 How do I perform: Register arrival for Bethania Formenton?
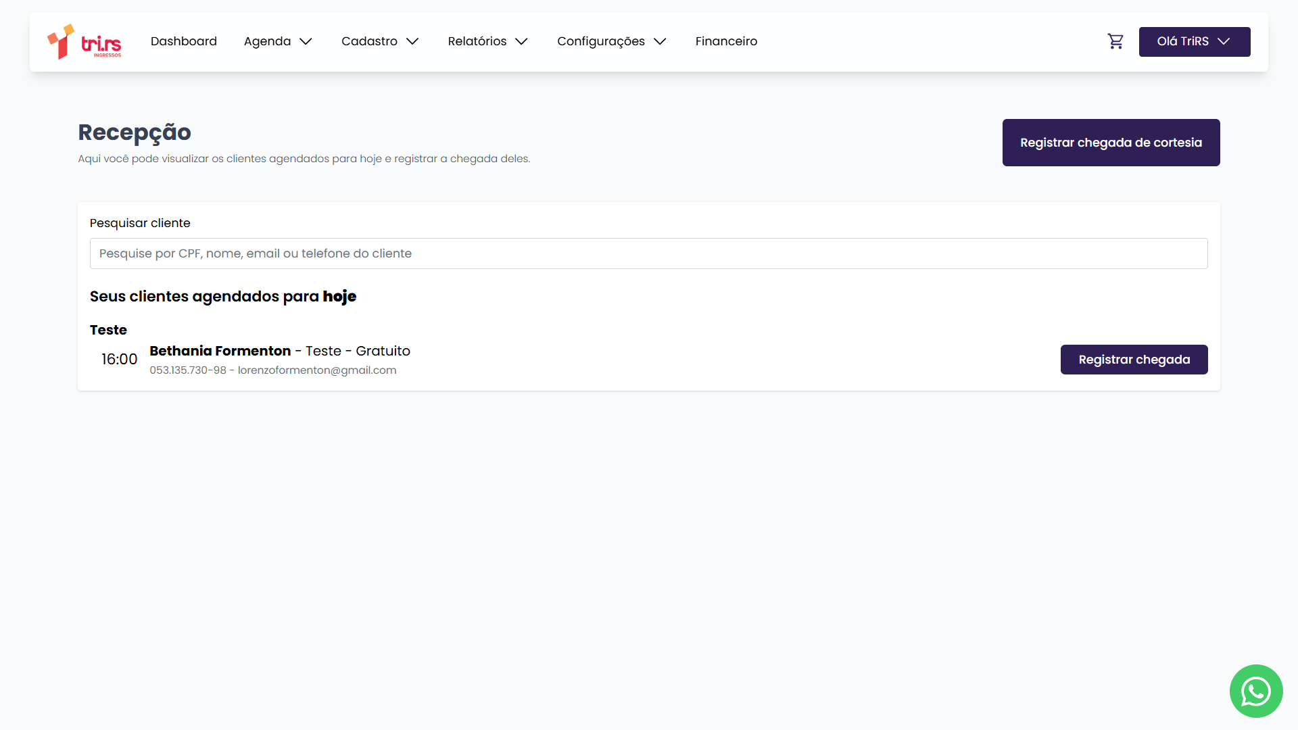pyautogui.click(x=1134, y=360)
